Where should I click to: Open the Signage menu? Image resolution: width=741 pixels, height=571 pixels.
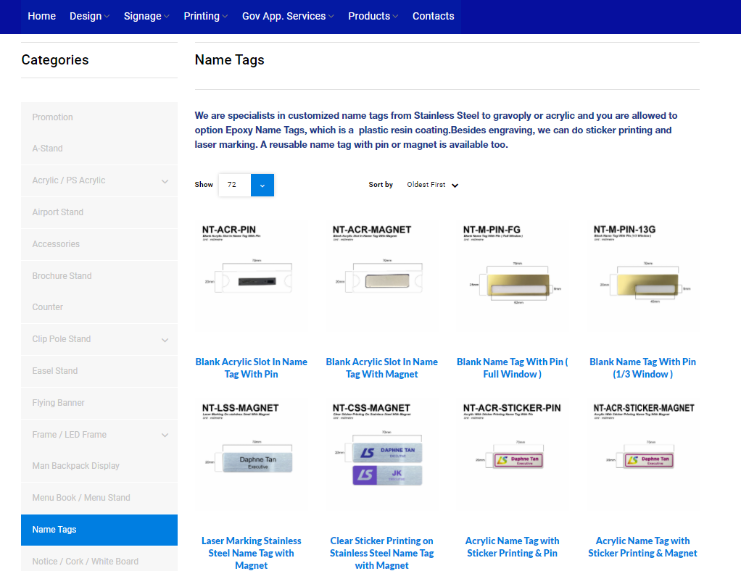146,16
